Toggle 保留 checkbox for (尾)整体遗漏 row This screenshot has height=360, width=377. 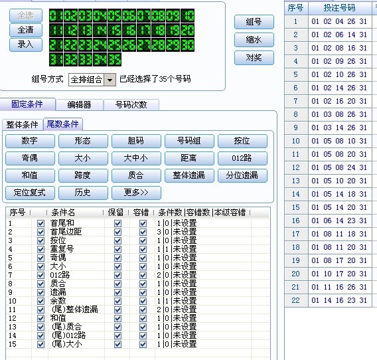coord(117,310)
